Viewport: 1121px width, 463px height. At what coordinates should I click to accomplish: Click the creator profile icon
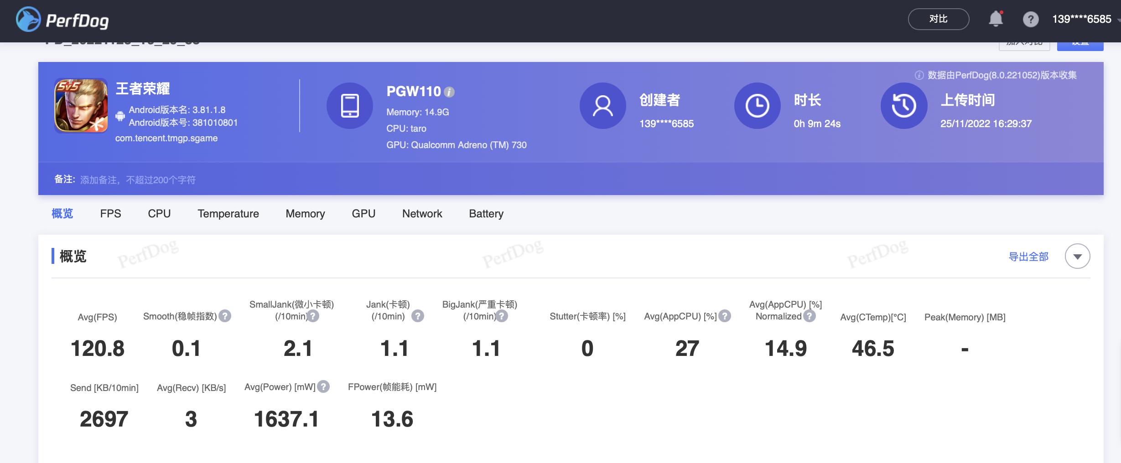click(602, 105)
